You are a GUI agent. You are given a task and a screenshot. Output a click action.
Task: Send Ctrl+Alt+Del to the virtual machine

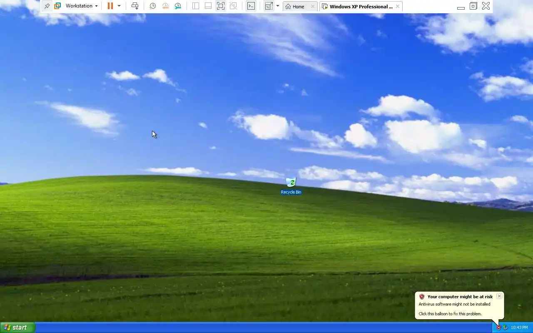[x=135, y=6]
